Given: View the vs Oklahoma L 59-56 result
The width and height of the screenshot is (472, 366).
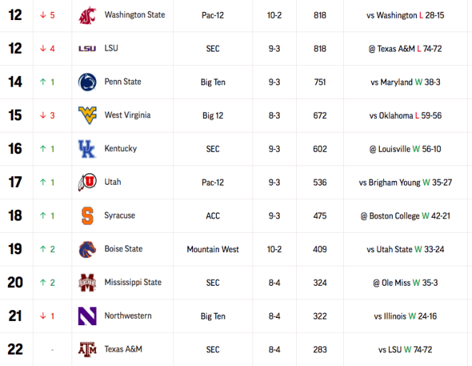Looking at the screenshot, I should [x=405, y=115].
